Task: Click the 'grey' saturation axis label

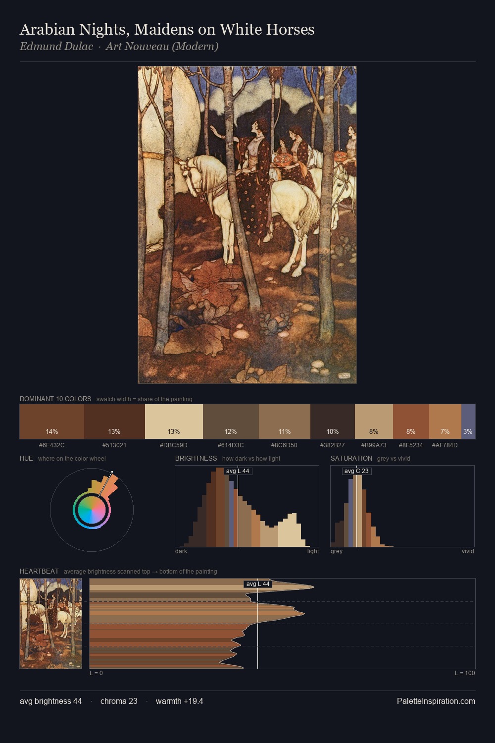Action: pyautogui.click(x=337, y=551)
